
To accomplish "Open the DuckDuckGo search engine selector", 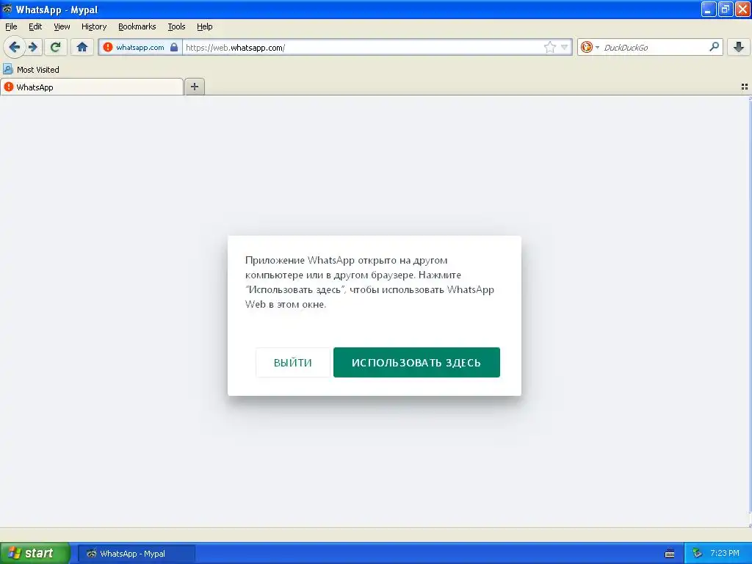I will pyautogui.click(x=590, y=47).
